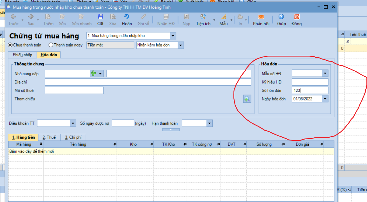Select the Thanh toán ngay radio option

(x=51, y=45)
